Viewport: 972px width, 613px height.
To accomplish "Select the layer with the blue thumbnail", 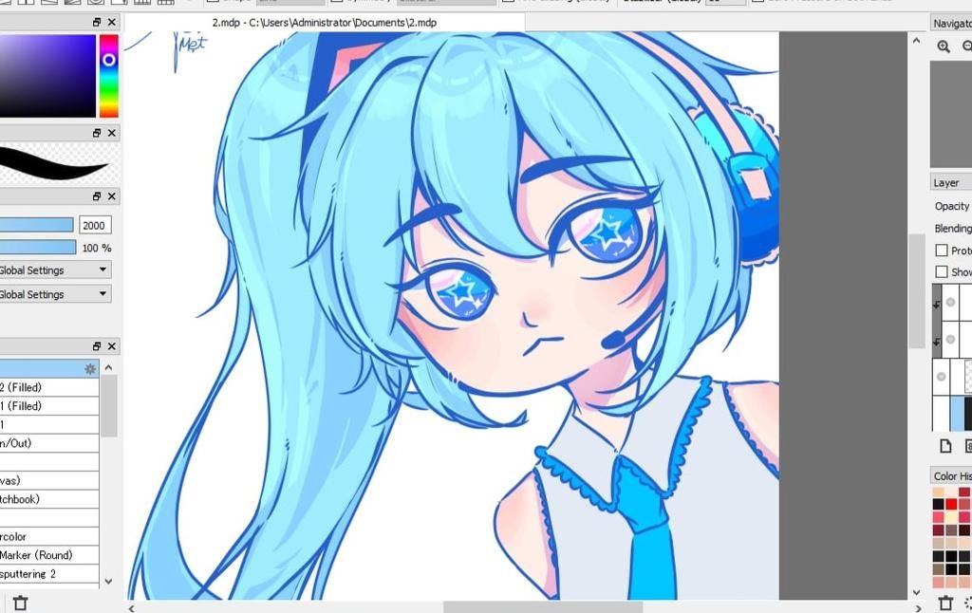I will coord(953,414).
